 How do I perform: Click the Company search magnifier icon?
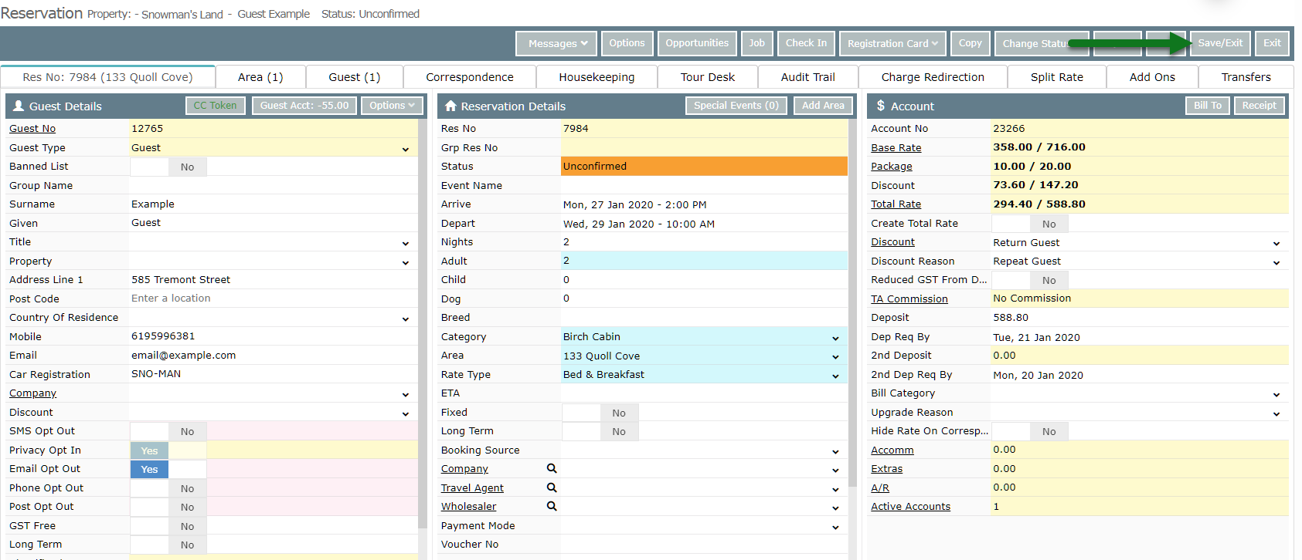[x=552, y=468]
